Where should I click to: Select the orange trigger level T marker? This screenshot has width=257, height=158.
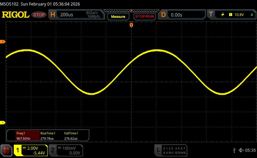pos(3,42)
